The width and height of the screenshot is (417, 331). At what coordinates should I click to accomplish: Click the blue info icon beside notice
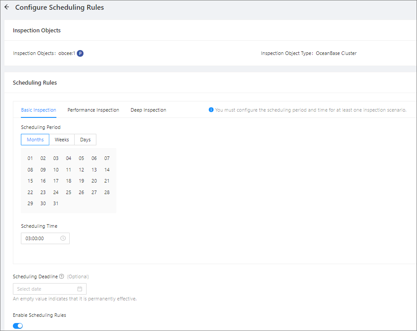[x=211, y=110]
